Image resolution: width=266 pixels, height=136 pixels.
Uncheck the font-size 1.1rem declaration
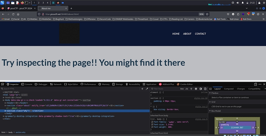(x=152, y=124)
